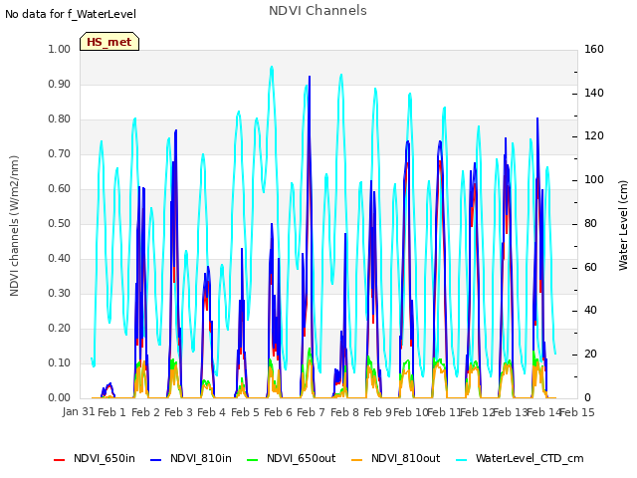Screen dimensions: 637x478
Task: Click the 80 right axis label
Action: coord(590,223)
